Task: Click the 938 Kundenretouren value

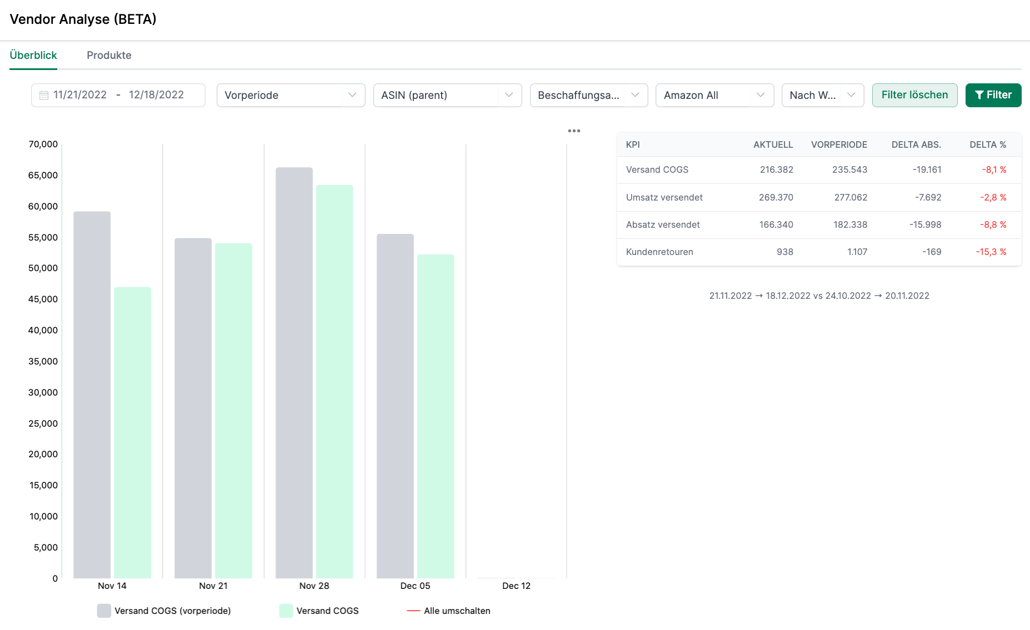Action: coord(785,252)
